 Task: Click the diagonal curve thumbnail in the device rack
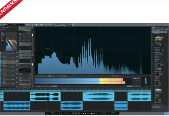coord(25,70)
